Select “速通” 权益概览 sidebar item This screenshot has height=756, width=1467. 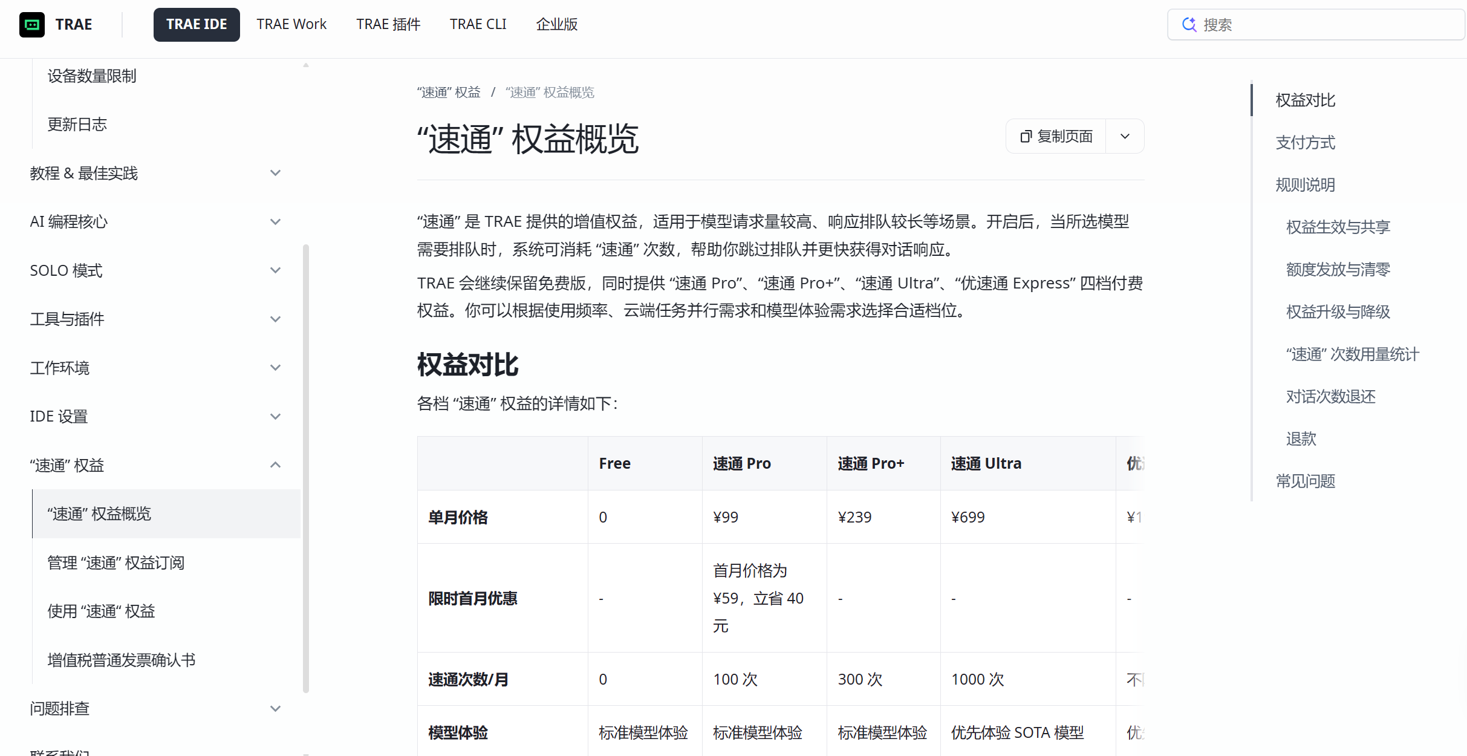coord(166,514)
